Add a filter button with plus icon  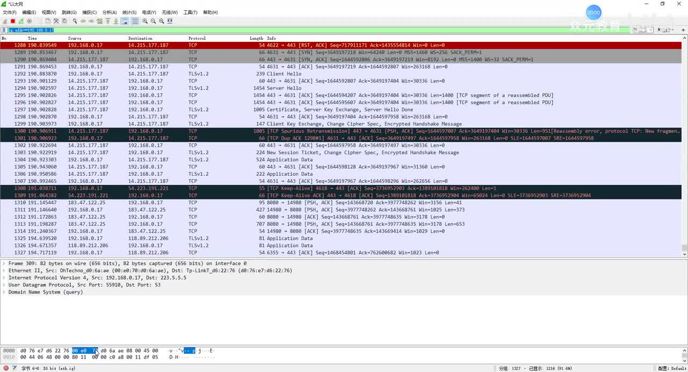click(x=683, y=30)
